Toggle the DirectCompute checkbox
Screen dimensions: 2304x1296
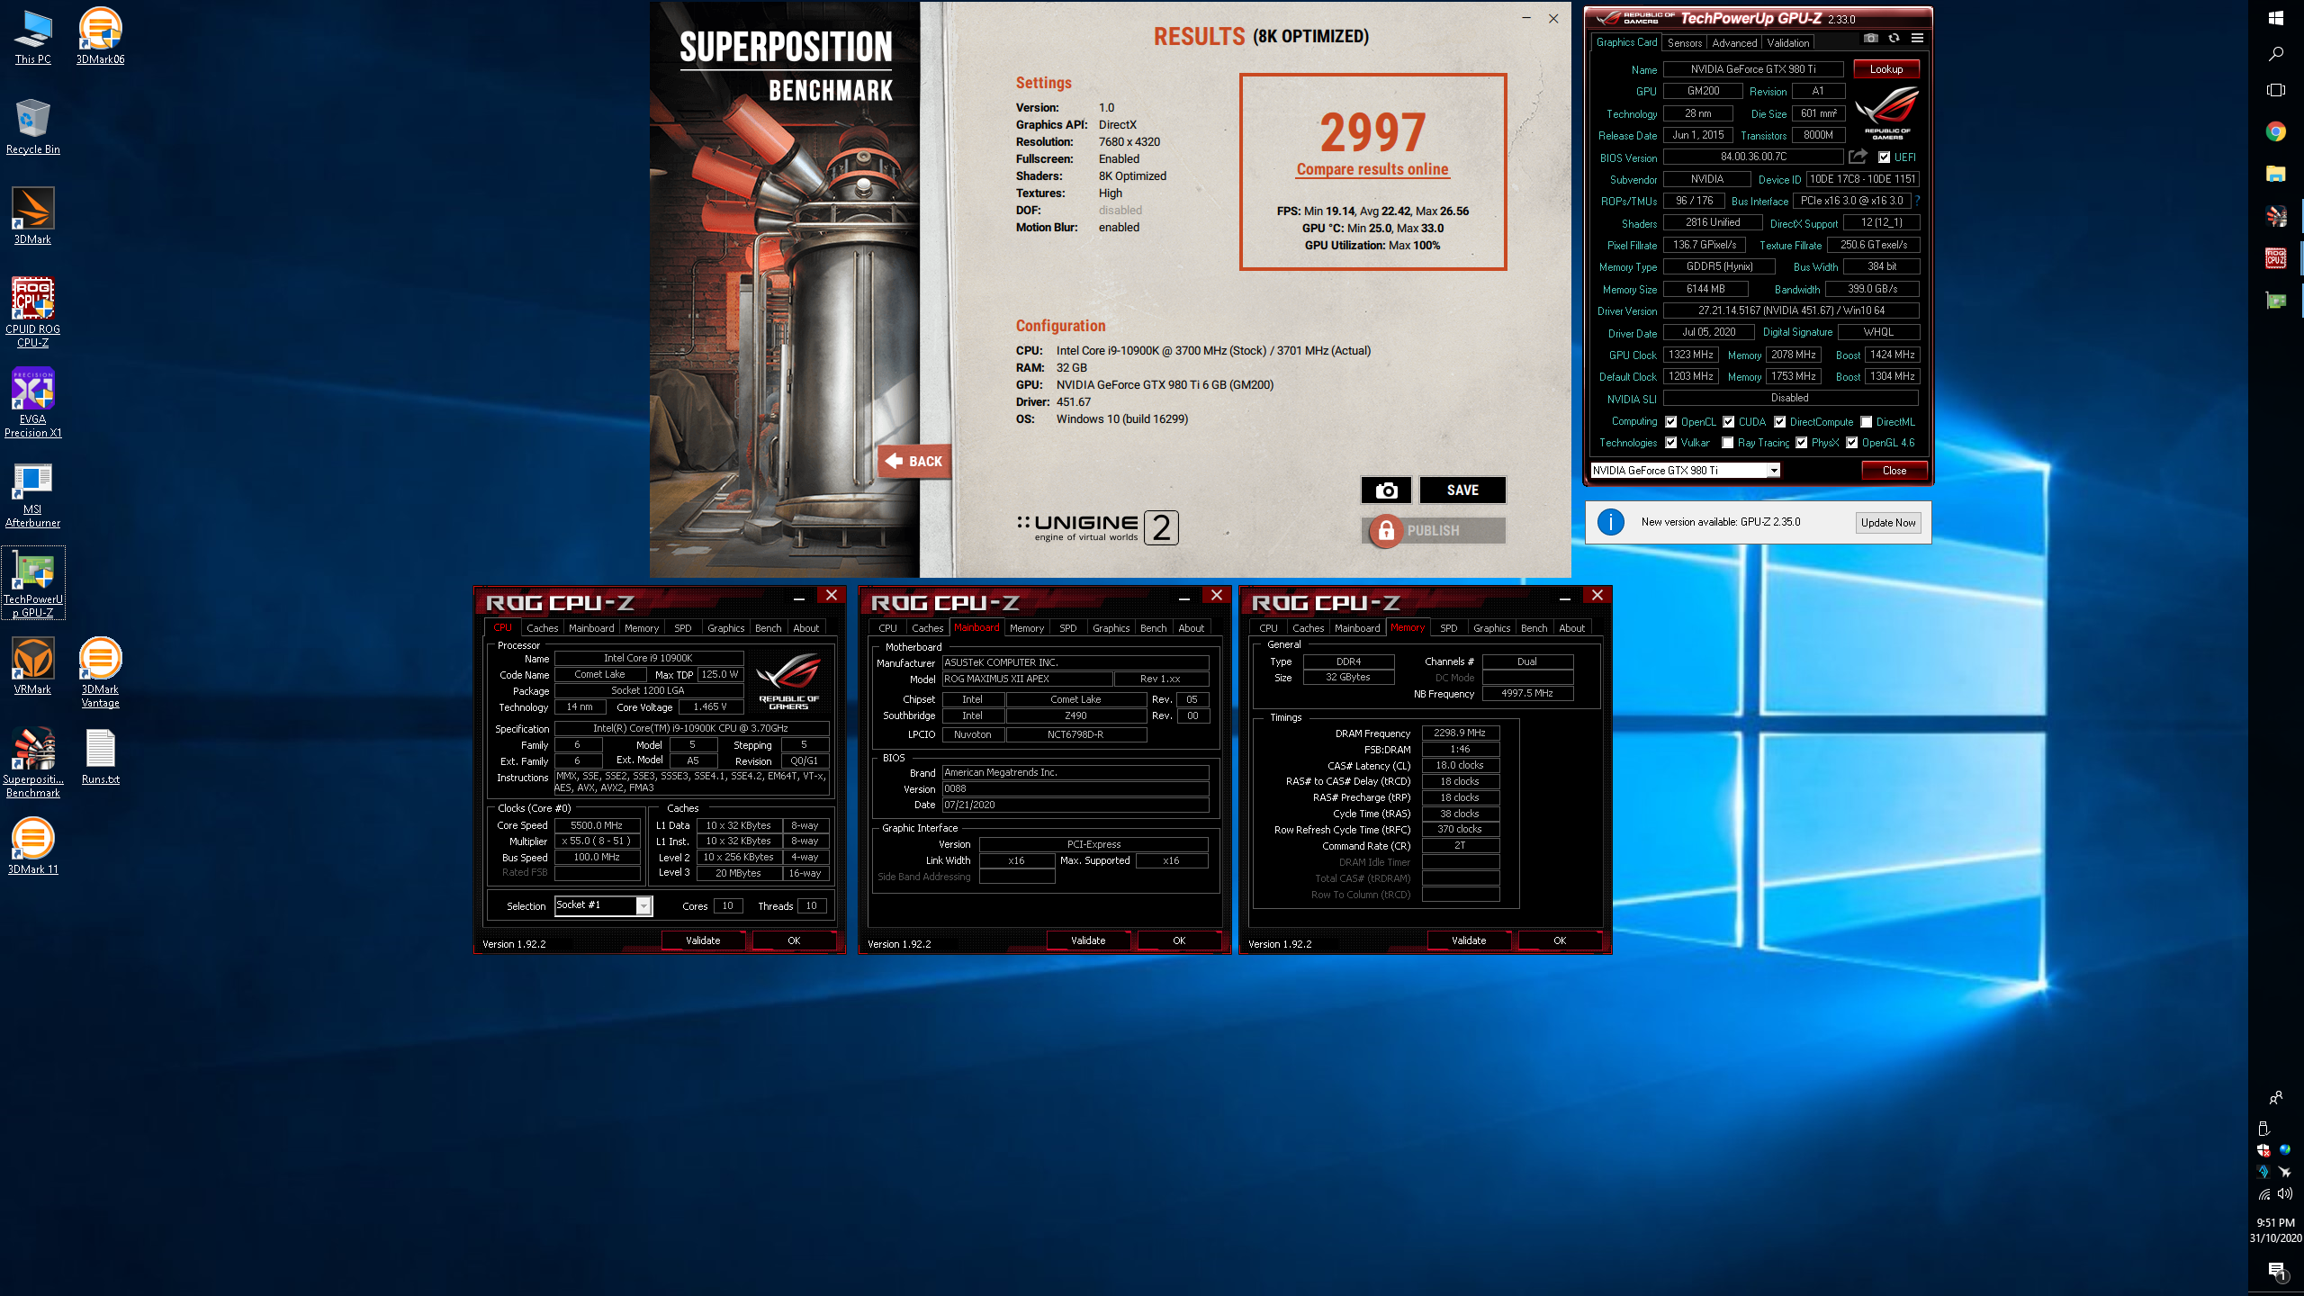coord(1780,422)
